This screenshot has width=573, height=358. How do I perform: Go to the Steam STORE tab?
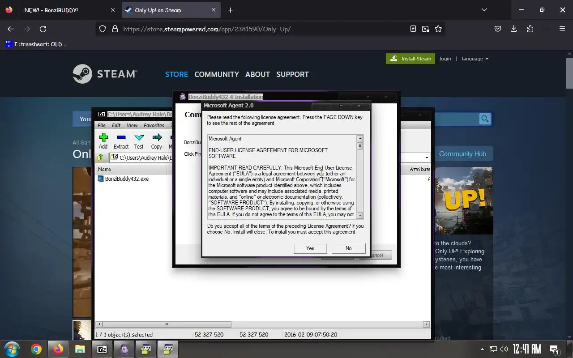click(x=176, y=74)
